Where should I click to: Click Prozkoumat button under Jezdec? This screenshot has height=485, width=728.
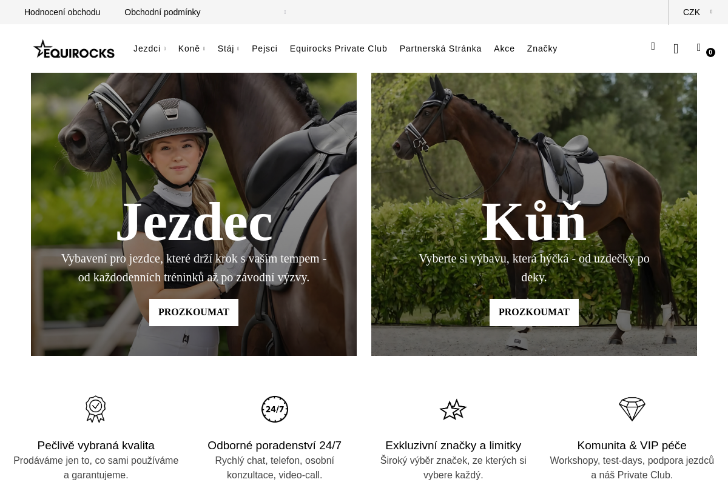(x=194, y=312)
